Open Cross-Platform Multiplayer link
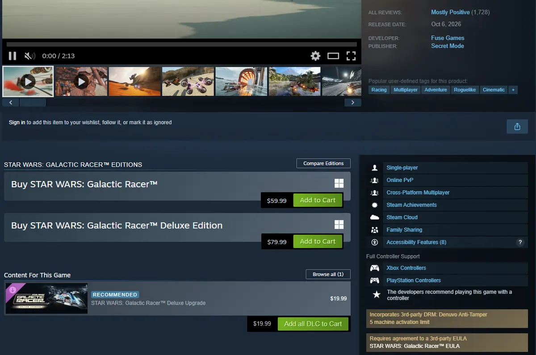The image size is (536, 355). pyautogui.click(x=418, y=193)
